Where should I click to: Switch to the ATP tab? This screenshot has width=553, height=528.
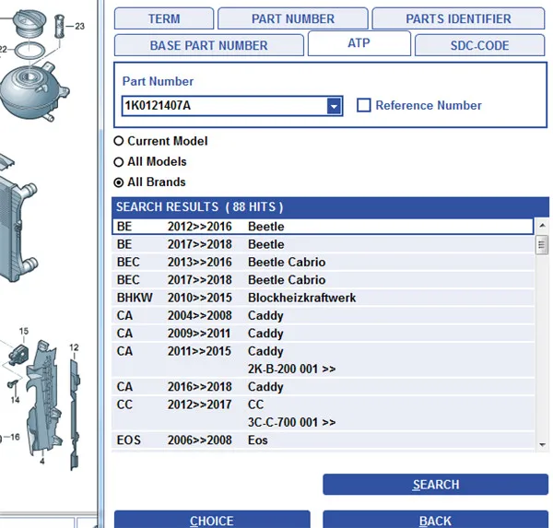coord(359,43)
